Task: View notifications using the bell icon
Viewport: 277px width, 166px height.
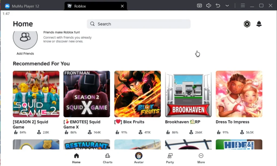Action: coord(259,24)
